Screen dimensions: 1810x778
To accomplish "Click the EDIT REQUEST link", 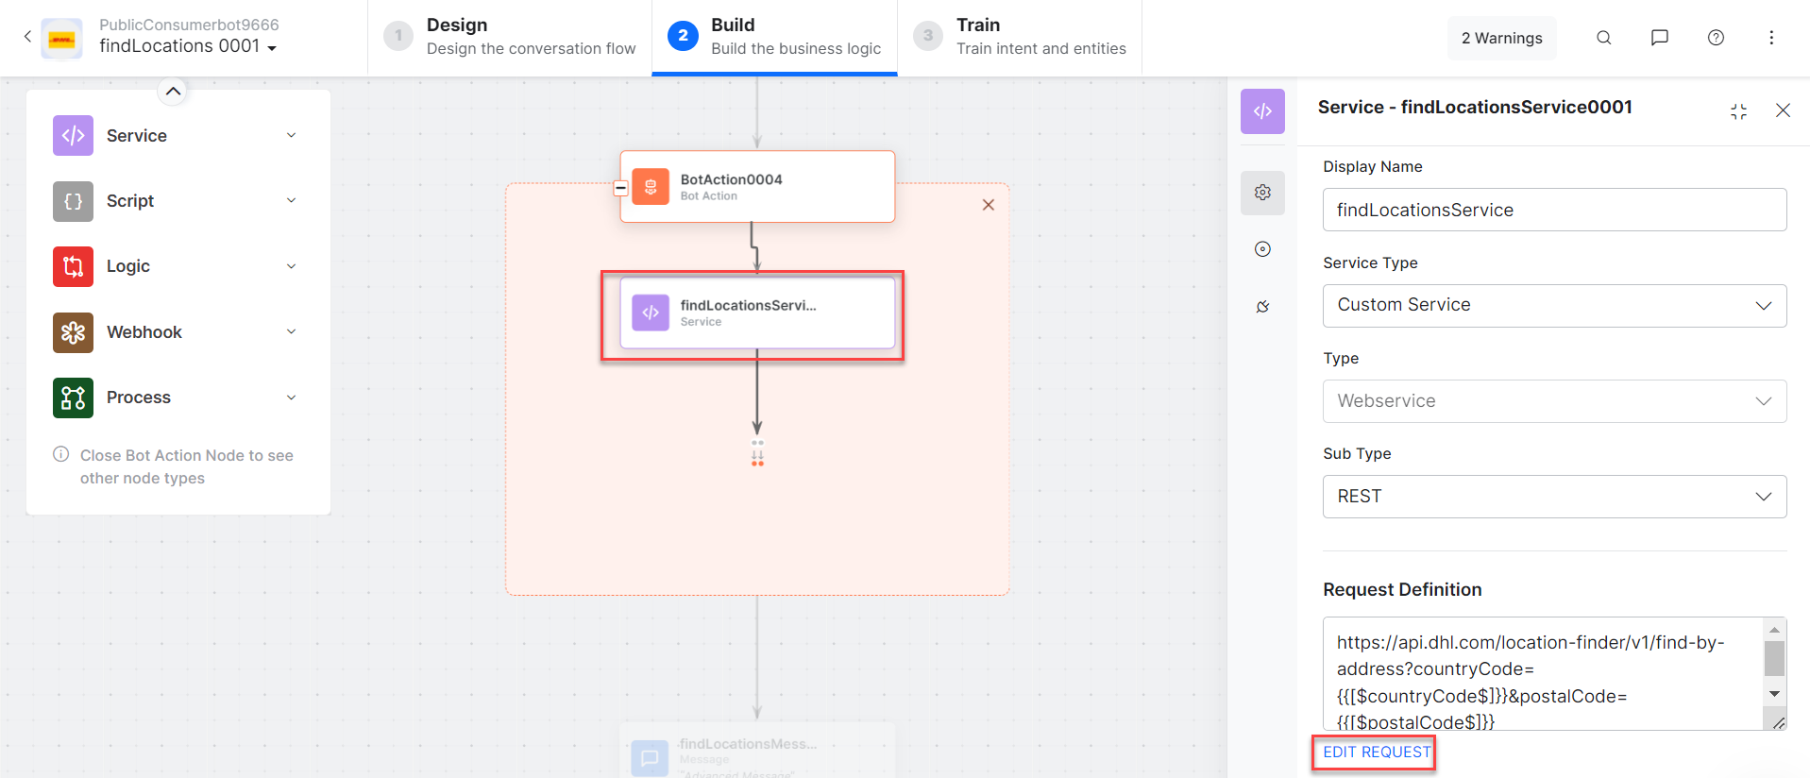I will tap(1376, 752).
